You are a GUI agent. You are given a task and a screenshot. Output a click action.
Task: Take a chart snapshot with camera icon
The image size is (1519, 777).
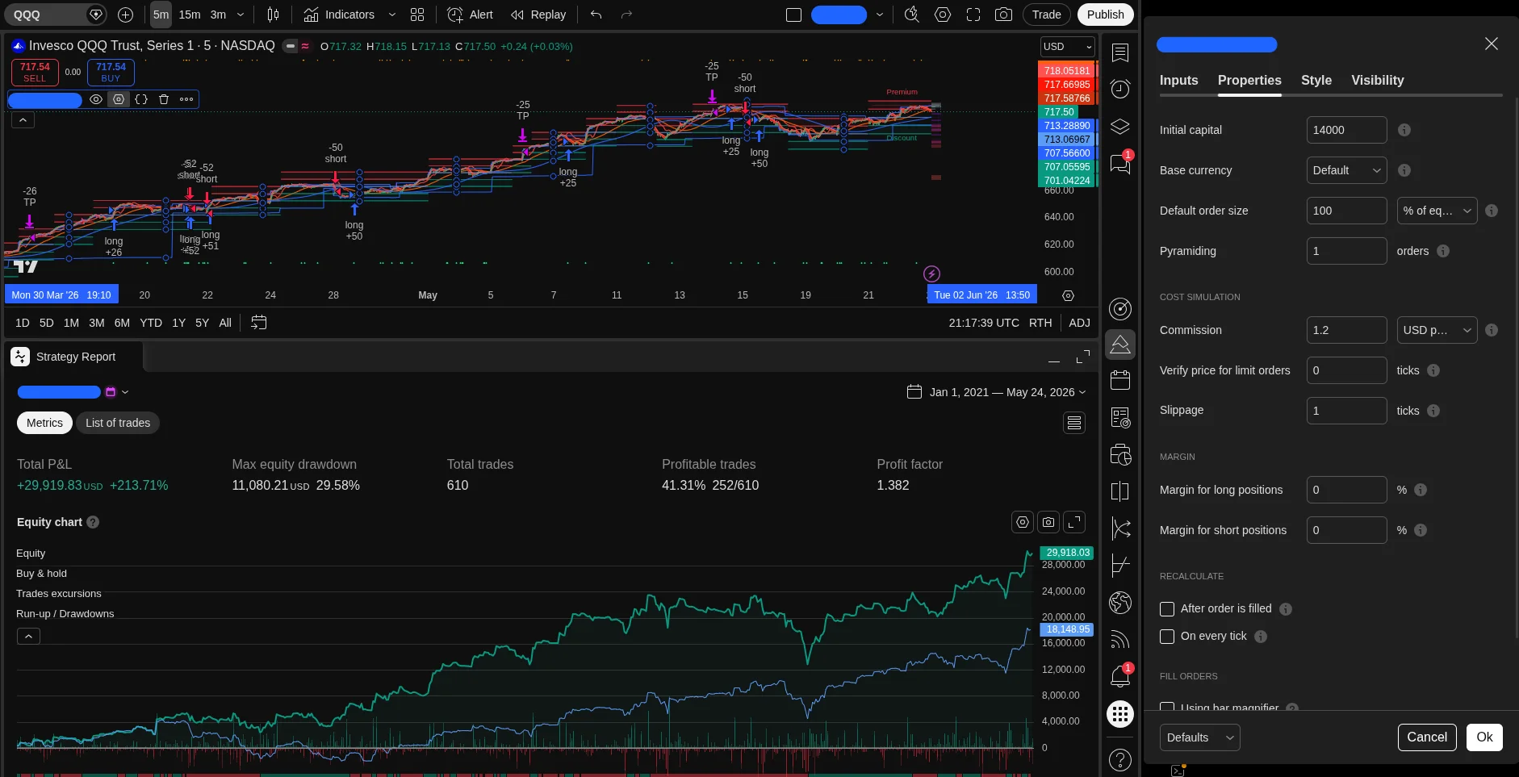point(1003,15)
